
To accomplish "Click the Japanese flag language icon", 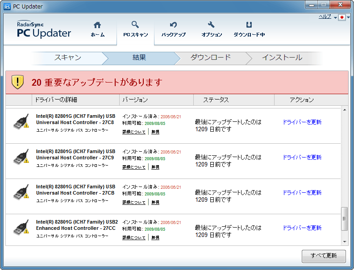I will [x=342, y=17].
